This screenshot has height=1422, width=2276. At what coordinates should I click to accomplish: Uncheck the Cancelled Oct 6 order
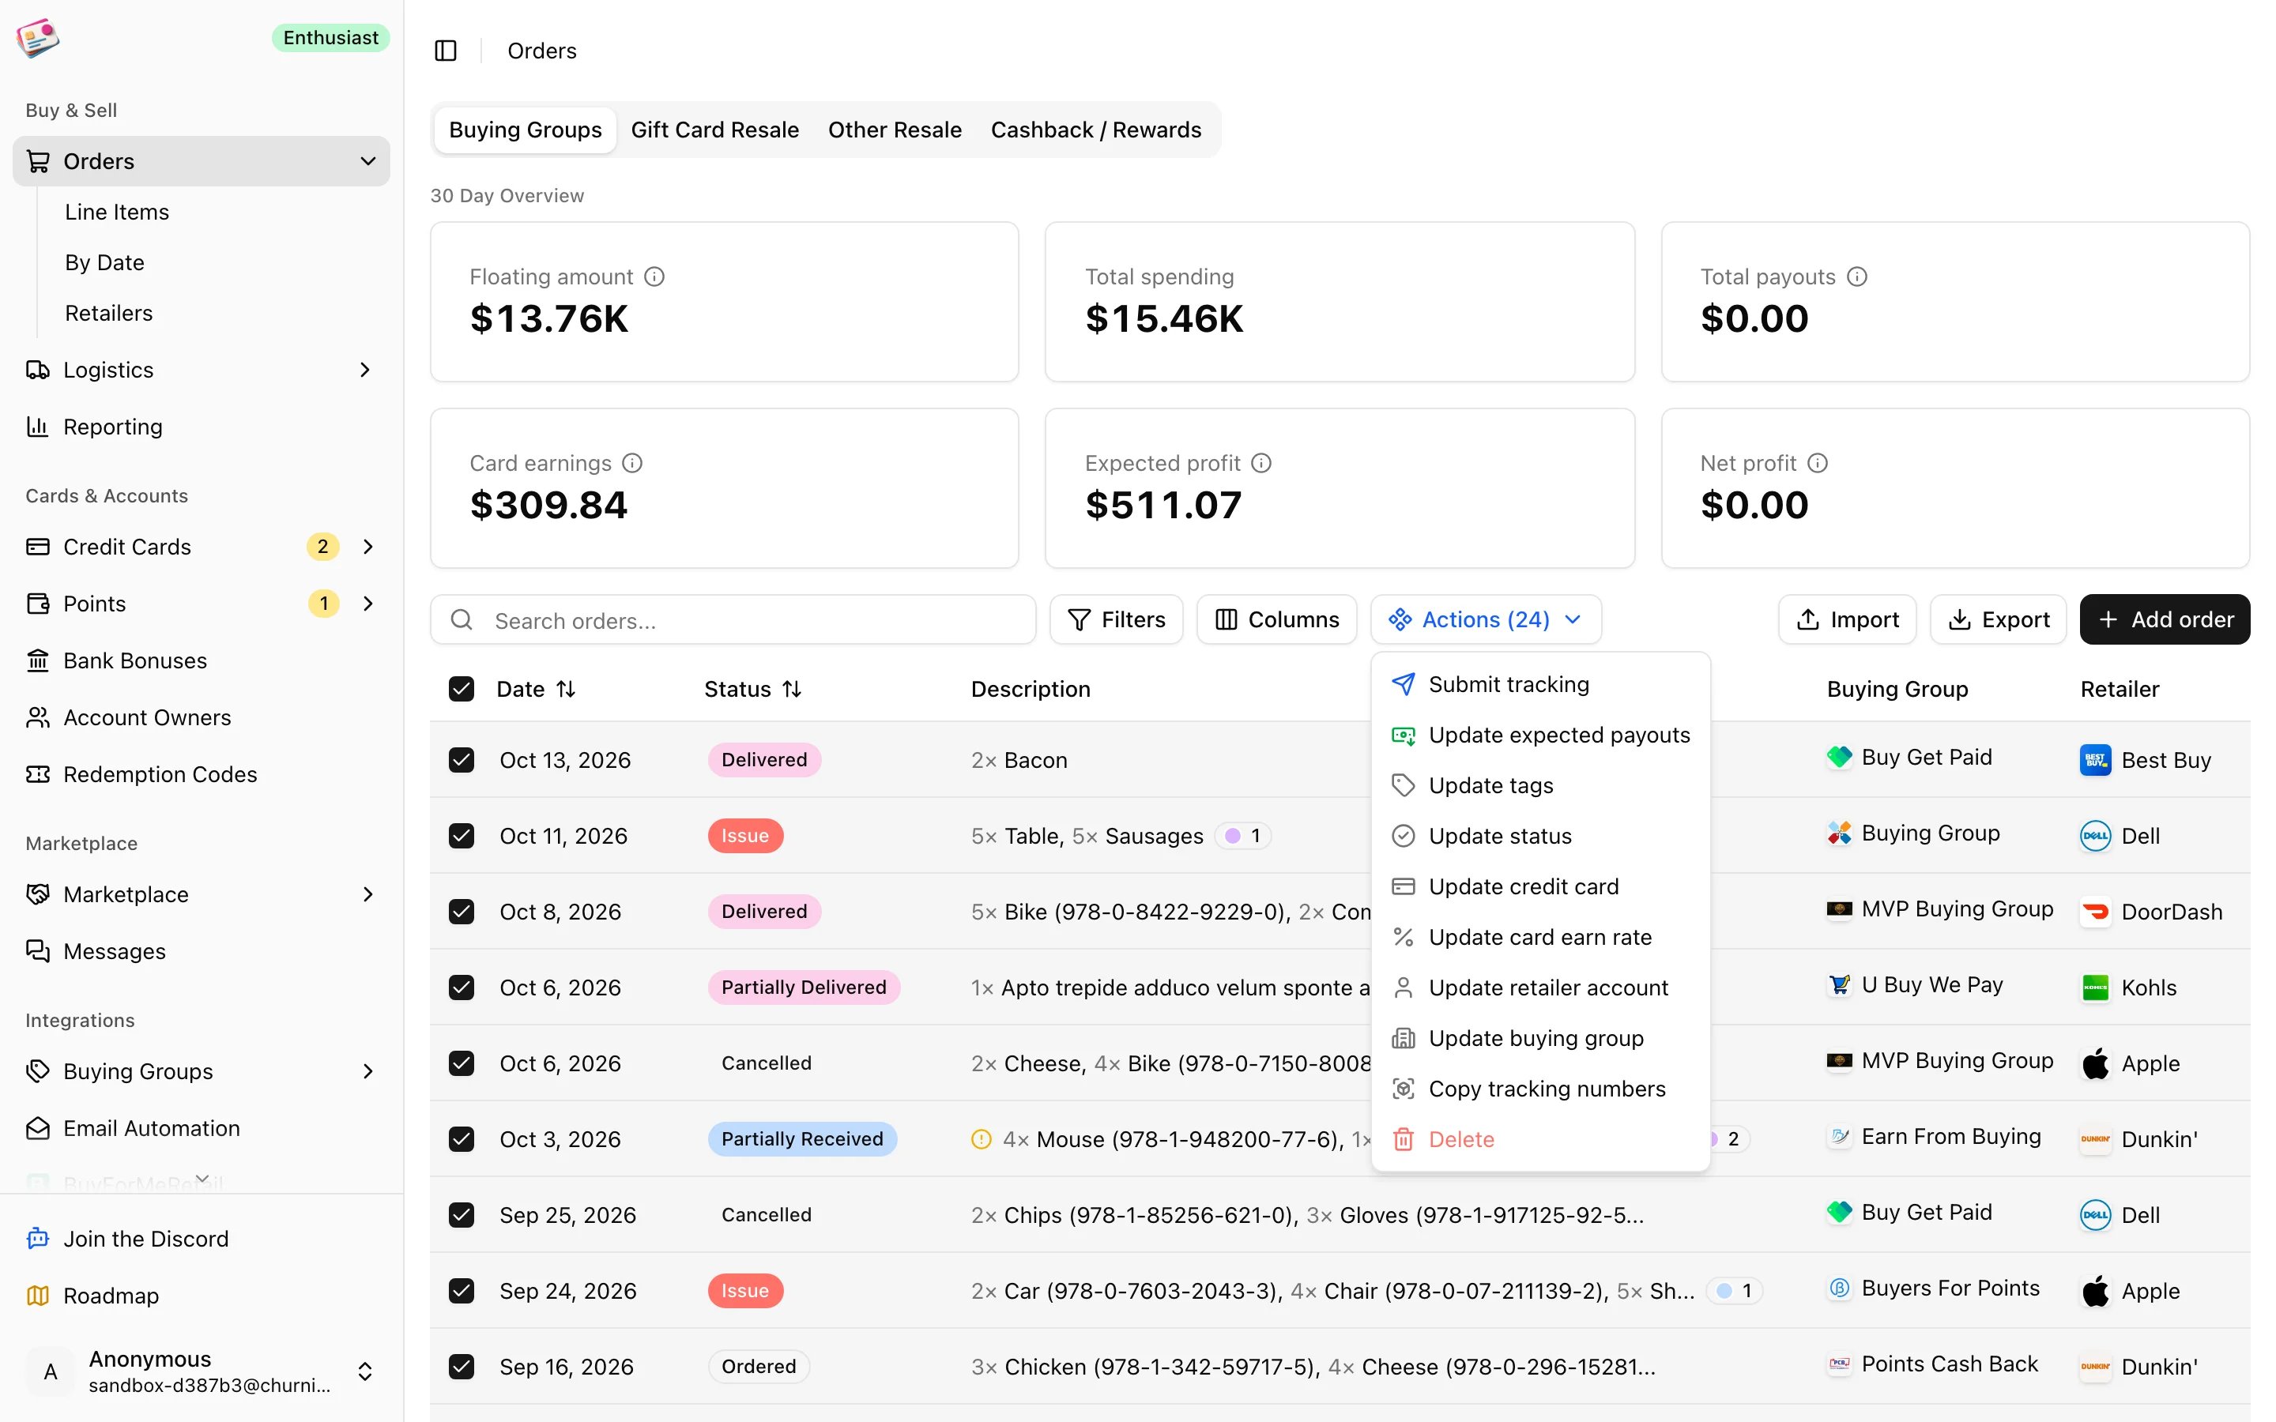pos(461,1063)
